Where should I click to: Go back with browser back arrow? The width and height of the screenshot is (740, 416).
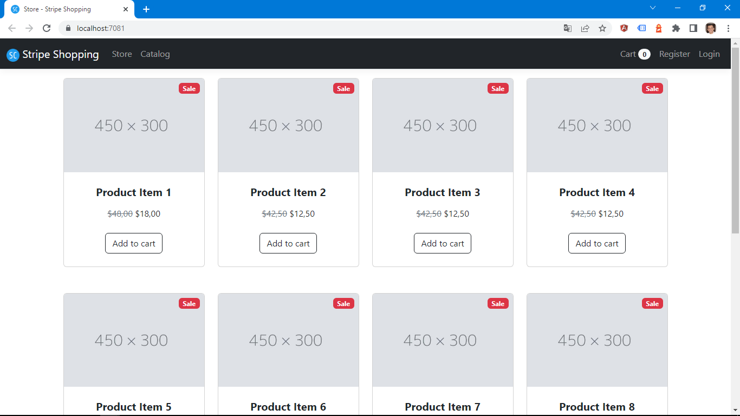[12, 28]
